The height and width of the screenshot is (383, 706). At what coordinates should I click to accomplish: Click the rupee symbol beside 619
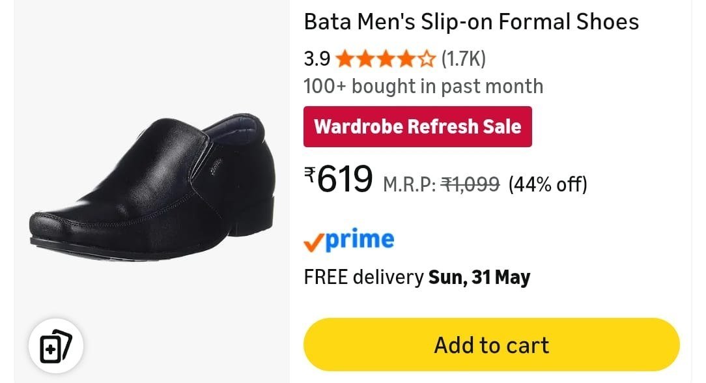coord(310,174)
